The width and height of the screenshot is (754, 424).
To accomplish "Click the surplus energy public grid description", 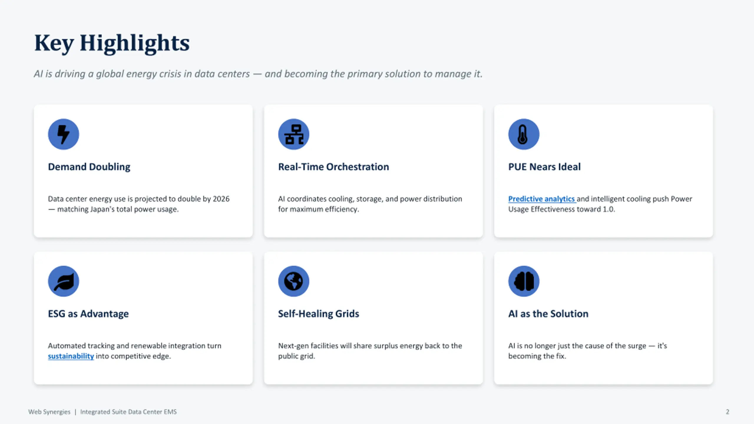I will [370, 351].
